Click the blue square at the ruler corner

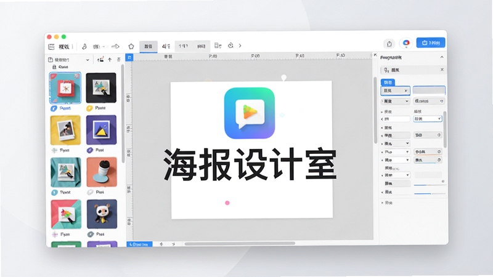[129, 57]
